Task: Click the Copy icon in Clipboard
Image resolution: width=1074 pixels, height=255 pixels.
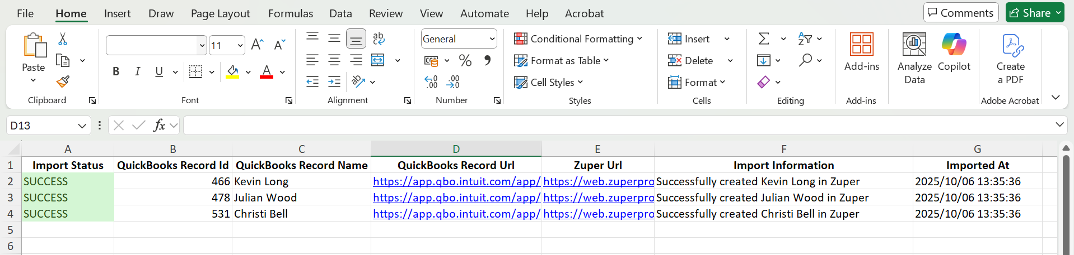Action: tap(63, 60)
